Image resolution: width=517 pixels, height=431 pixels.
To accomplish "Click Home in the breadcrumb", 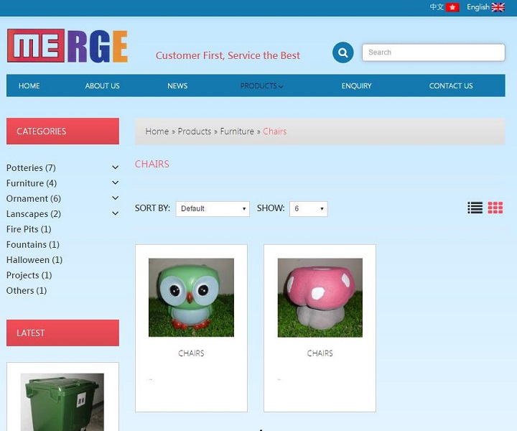I will tap(157, 131).
